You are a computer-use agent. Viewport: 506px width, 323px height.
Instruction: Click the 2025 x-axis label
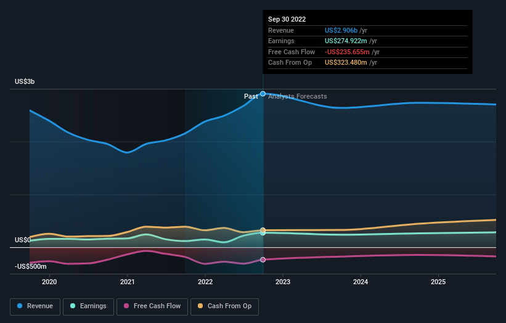point(438,282)
